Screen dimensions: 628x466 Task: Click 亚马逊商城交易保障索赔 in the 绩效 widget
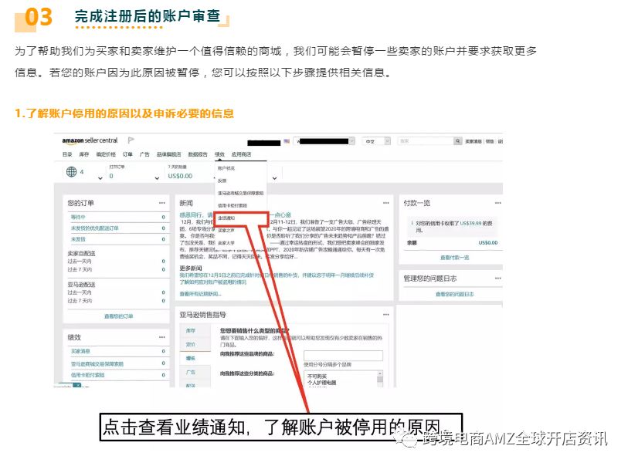pyautogui.click(x=97, y=364)
